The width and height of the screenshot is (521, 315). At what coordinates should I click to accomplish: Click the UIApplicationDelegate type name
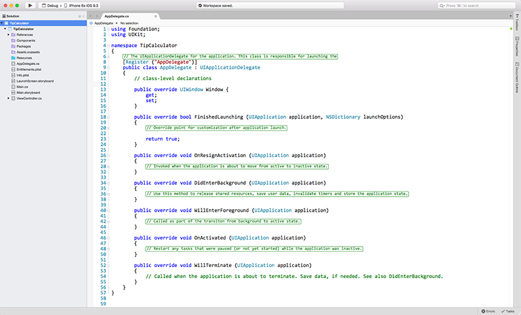[x=230, y=68]
